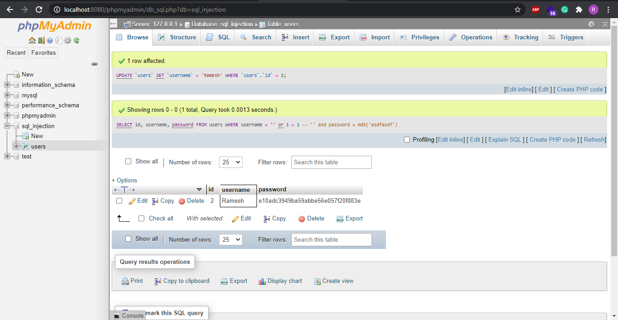Click the red Delete icon in Ramesh row
This screenshot has height=320, width=618.
(182, 201)
